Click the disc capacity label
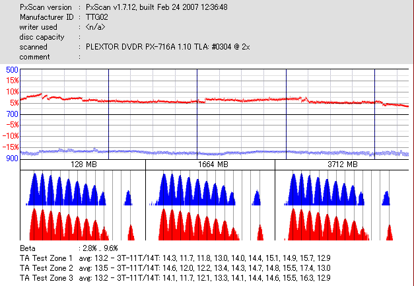 pos(42,37)
